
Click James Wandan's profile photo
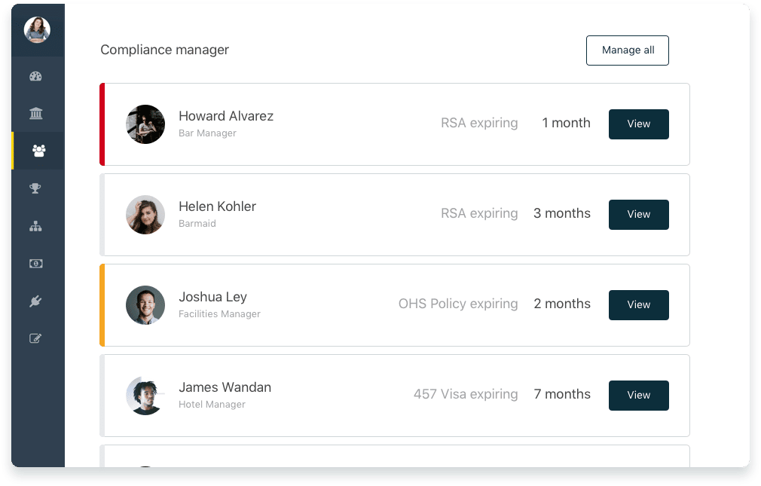click(x=145, y=396)
